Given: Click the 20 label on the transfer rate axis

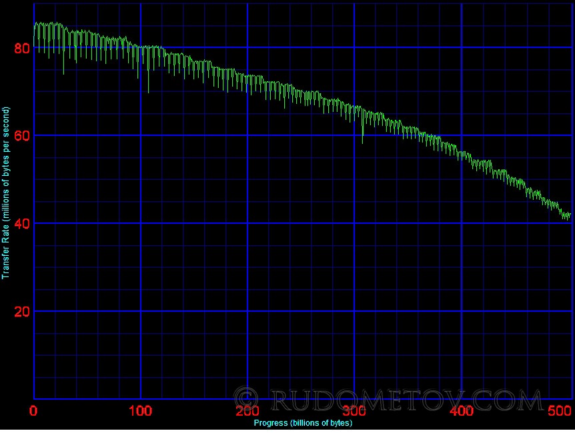Looking at the screenshot, I should click(x=21, y=312).
